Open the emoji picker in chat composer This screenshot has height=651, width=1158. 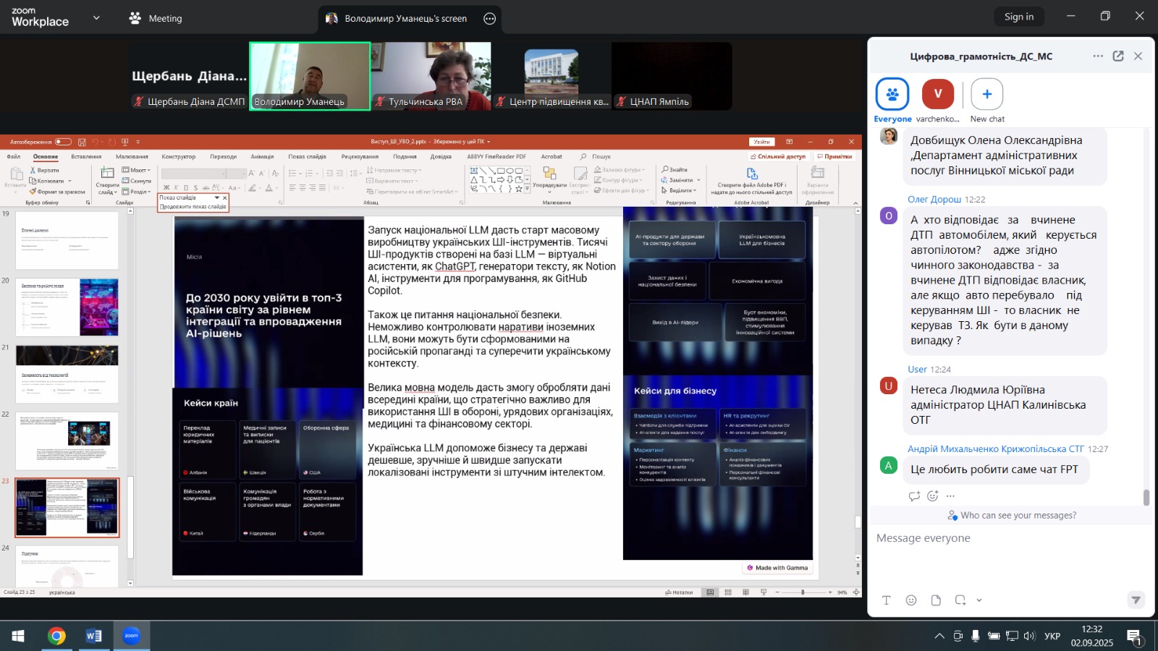tap(911, 600)
